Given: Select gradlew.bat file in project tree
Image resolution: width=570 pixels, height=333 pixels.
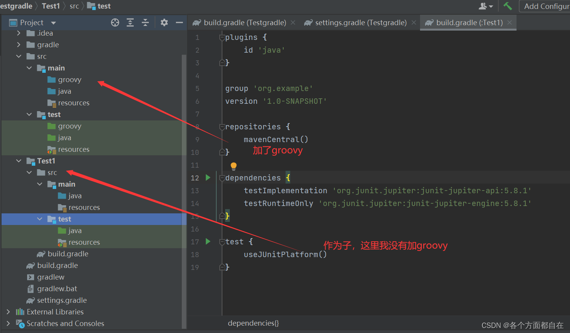Looking at the screenshot, I should click(52, 288).
